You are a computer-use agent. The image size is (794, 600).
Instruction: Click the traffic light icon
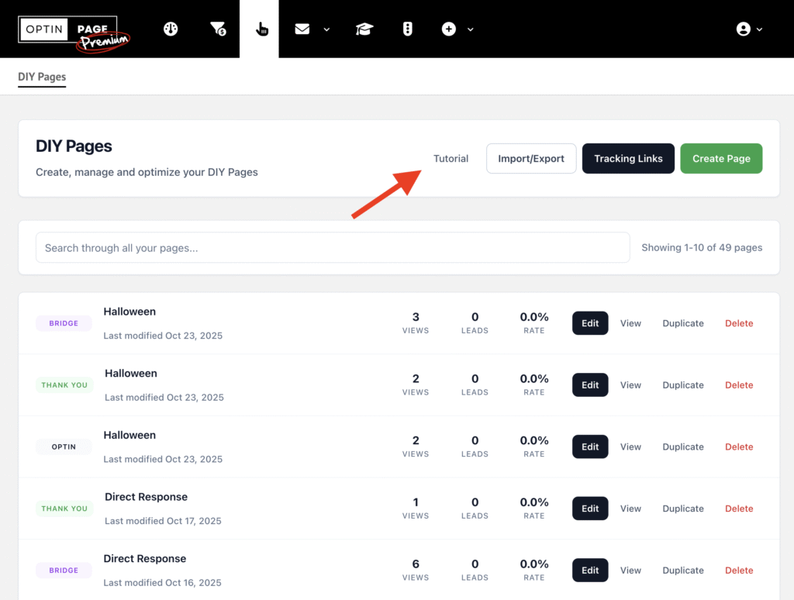tap(407, 29)
